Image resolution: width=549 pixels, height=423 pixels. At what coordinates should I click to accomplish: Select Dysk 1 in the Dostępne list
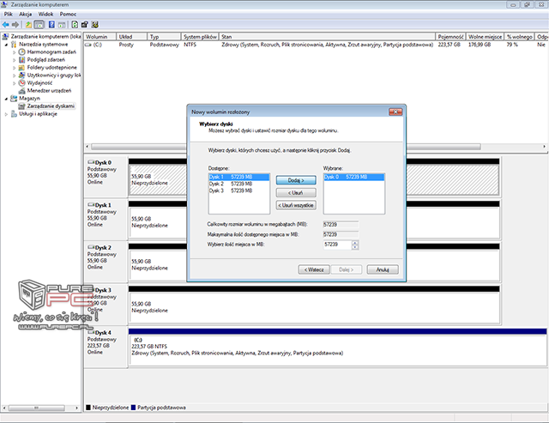(x=238, y=177)
